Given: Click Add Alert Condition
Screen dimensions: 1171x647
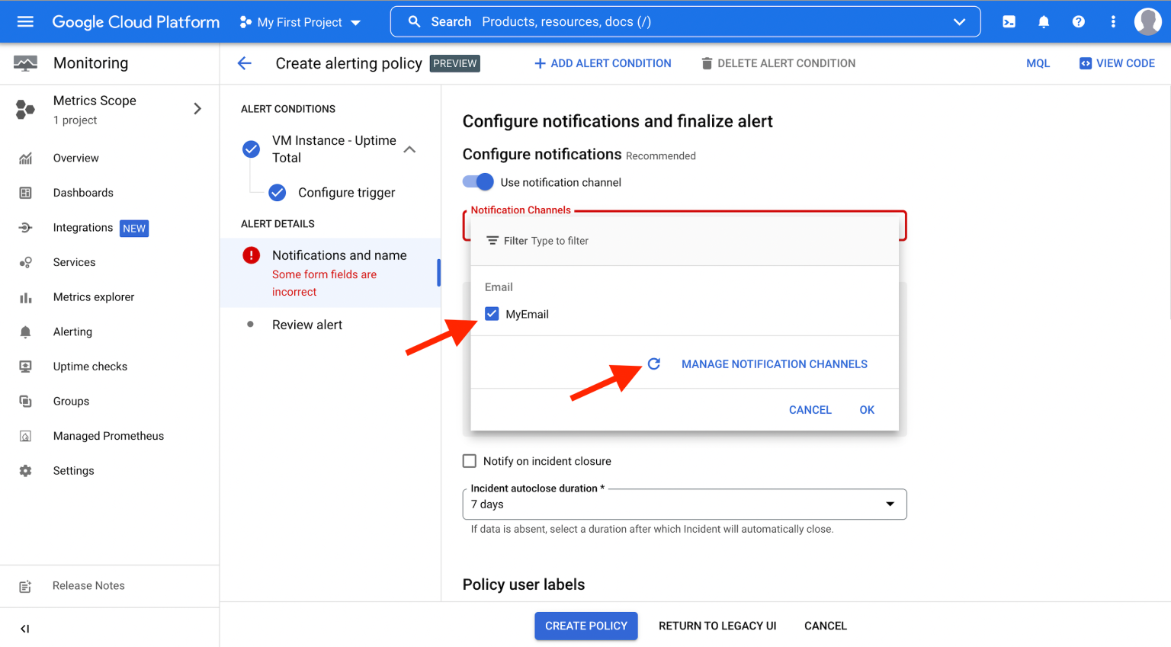Looking at the screenshot, I should (x=602, y=63).
